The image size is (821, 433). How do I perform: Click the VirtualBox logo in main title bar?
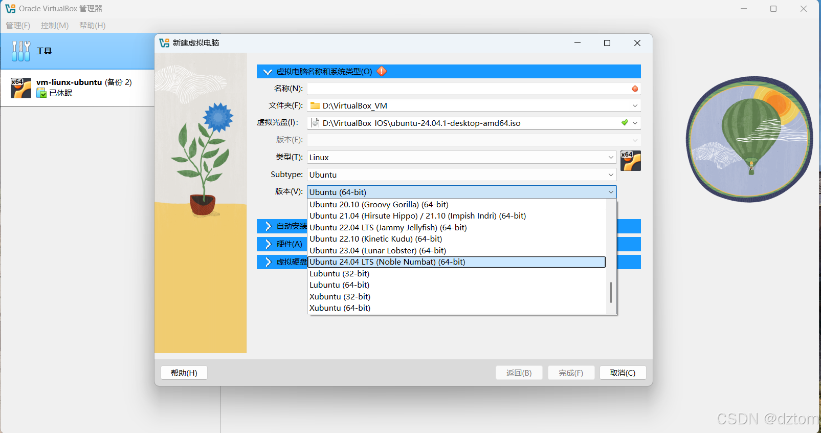[10, 9]
